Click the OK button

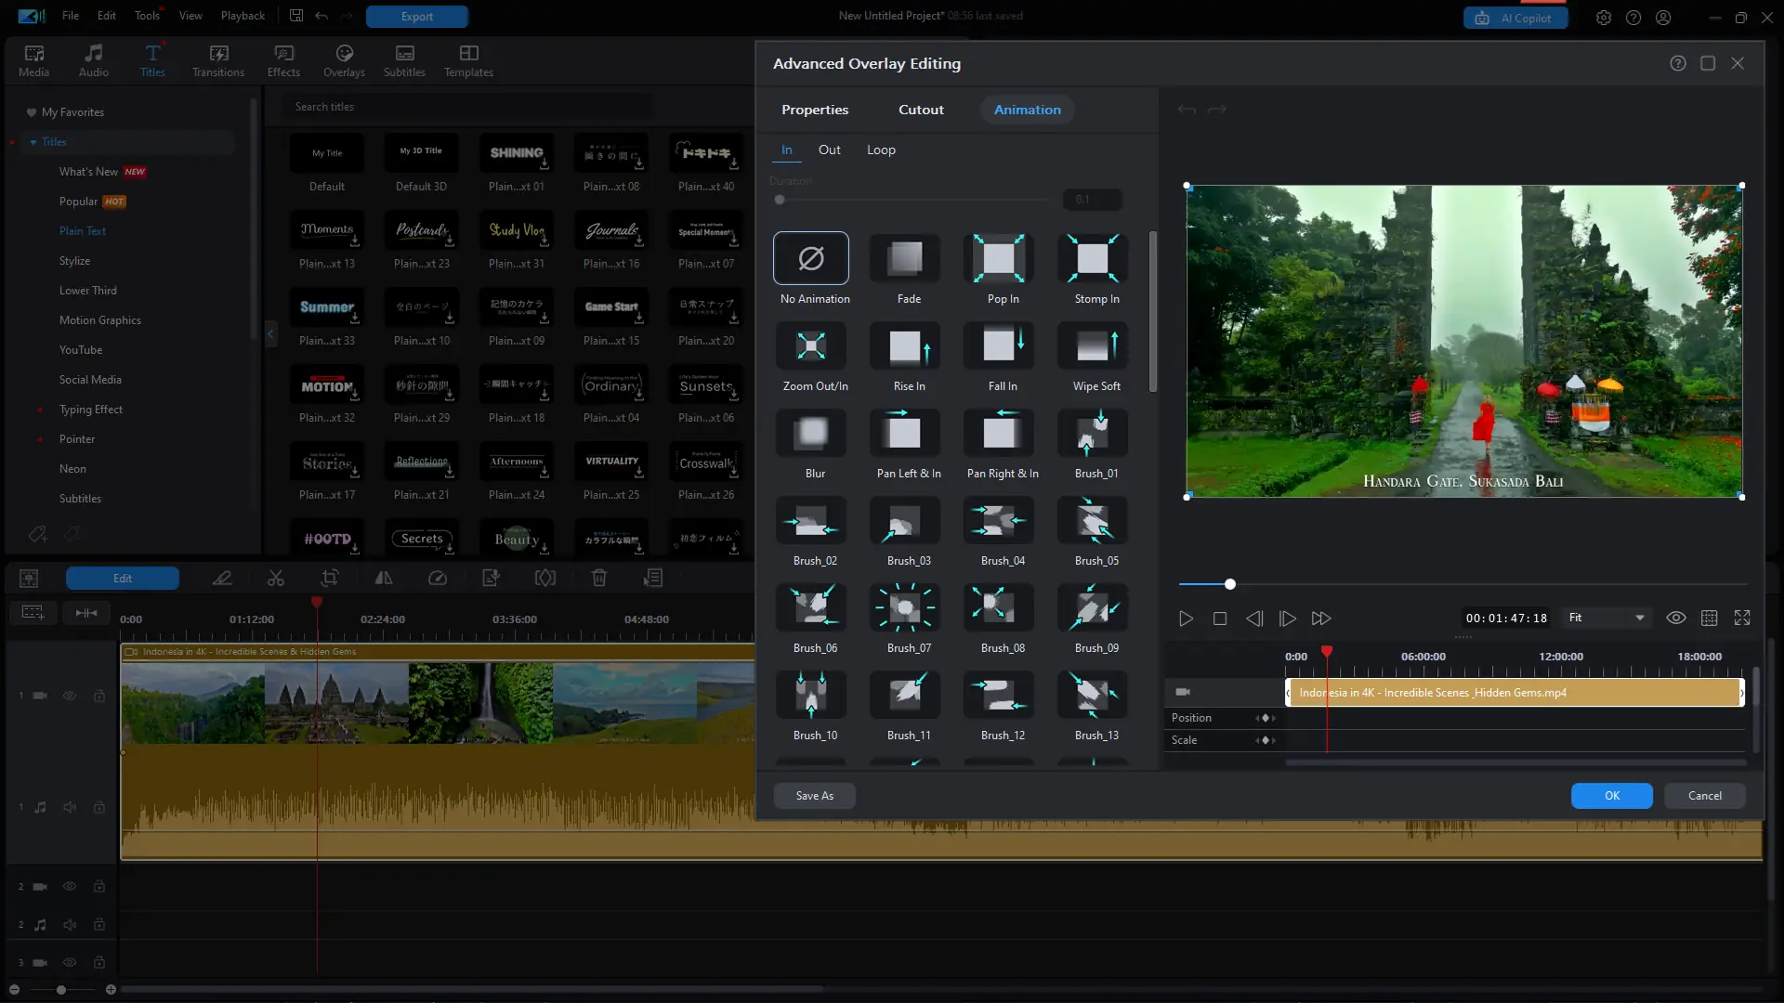[1611, 796]
